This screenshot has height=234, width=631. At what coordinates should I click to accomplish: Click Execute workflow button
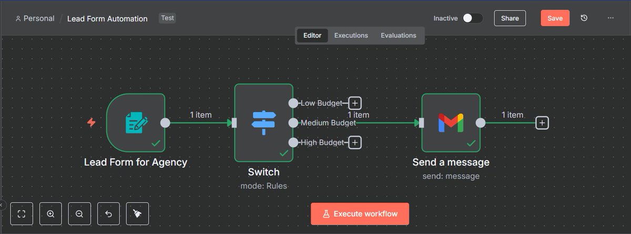click(x=360, y=214)
